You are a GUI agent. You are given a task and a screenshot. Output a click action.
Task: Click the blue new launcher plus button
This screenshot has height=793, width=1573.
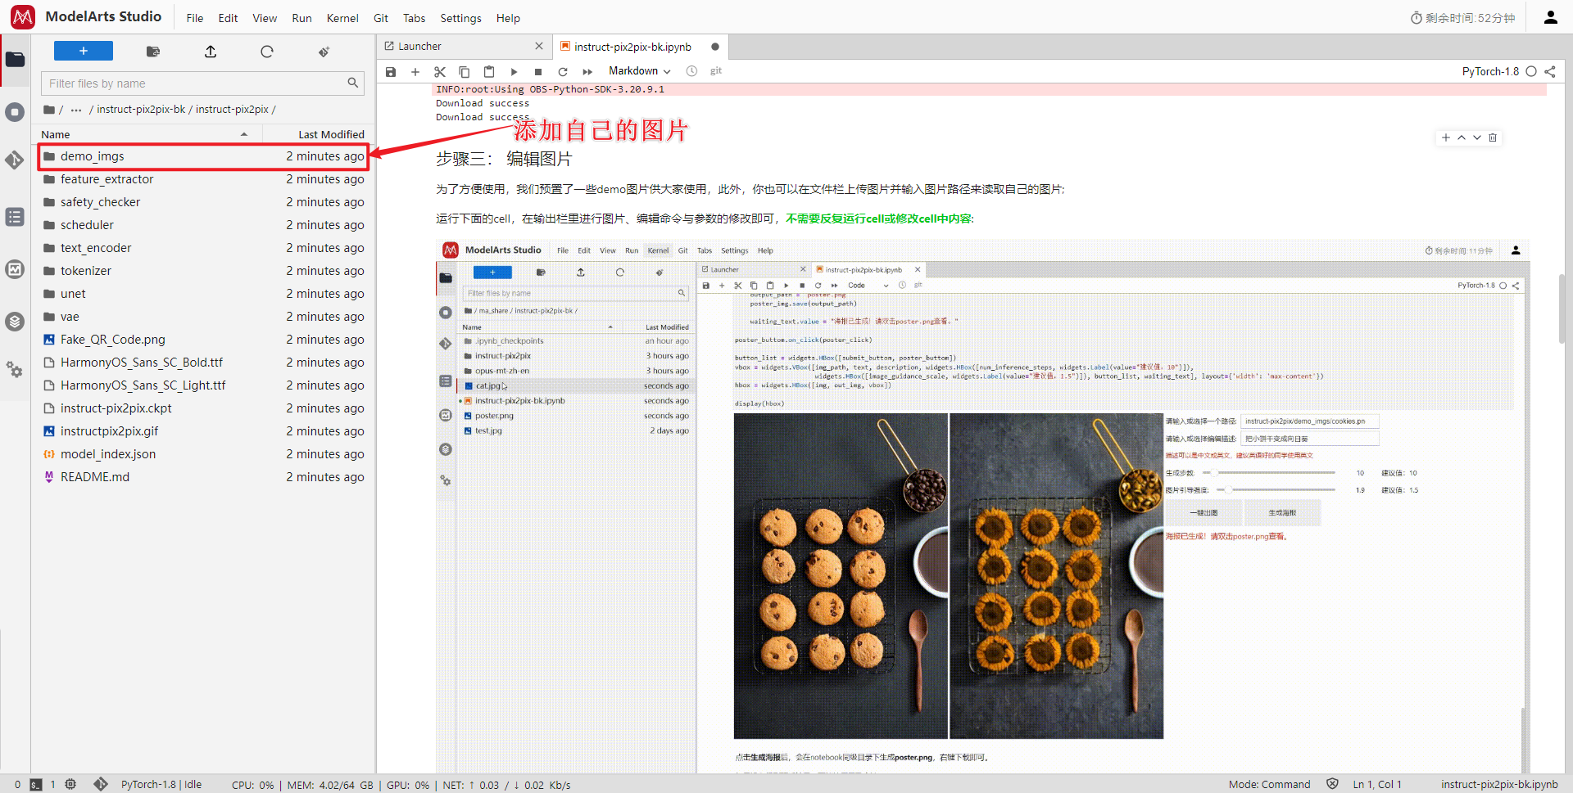pyautogui.click(x=84, y=52)
